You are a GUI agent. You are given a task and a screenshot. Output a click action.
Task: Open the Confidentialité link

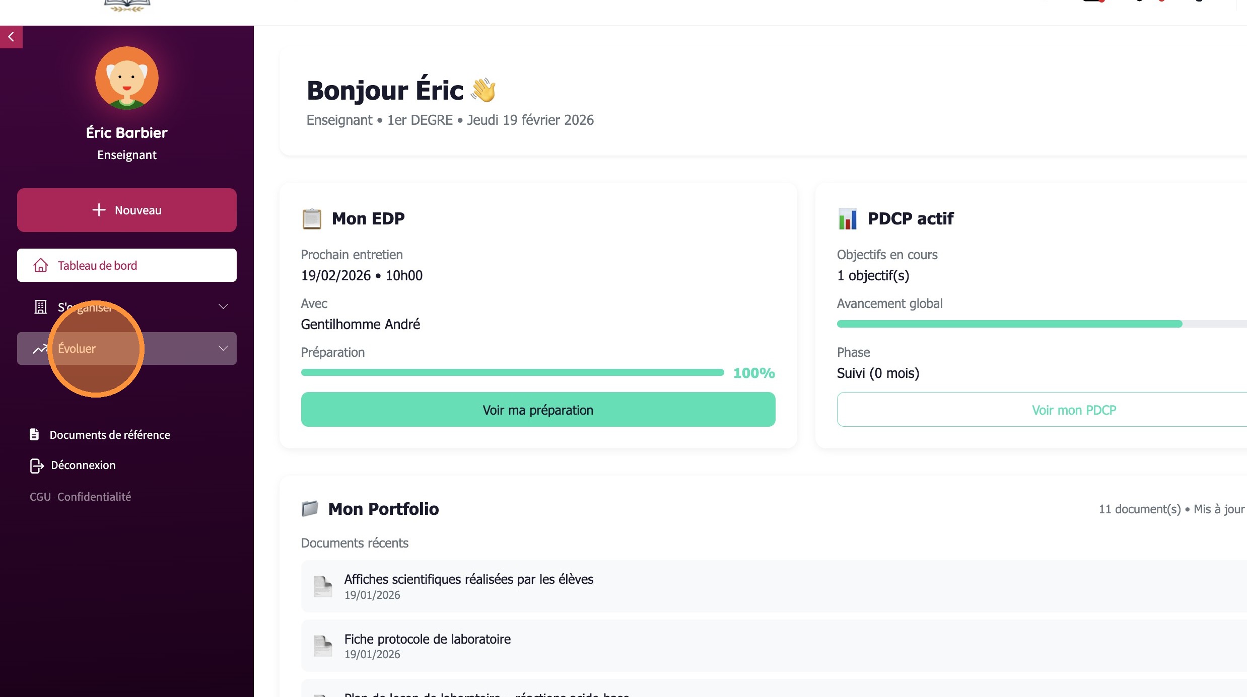coord(94,497)
